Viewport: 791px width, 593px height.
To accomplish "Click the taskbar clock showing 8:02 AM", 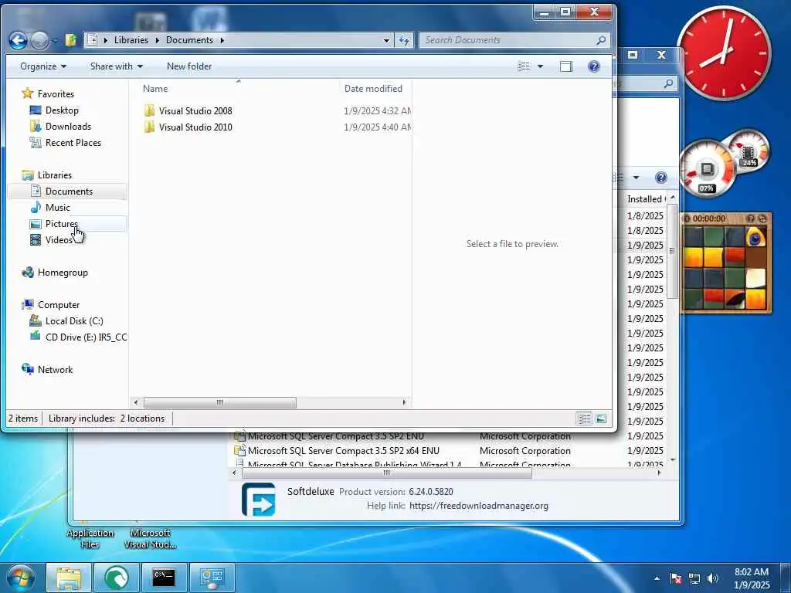I will tap(752, 578).
